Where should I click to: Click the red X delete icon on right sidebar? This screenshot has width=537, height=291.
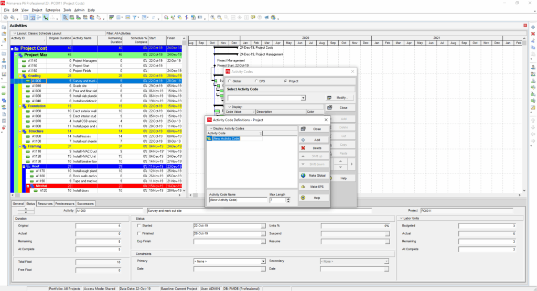(533, 34)
